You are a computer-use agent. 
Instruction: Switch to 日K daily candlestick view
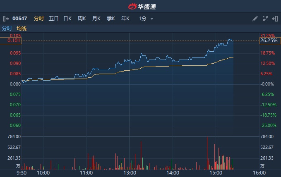(x=67, y=19)
